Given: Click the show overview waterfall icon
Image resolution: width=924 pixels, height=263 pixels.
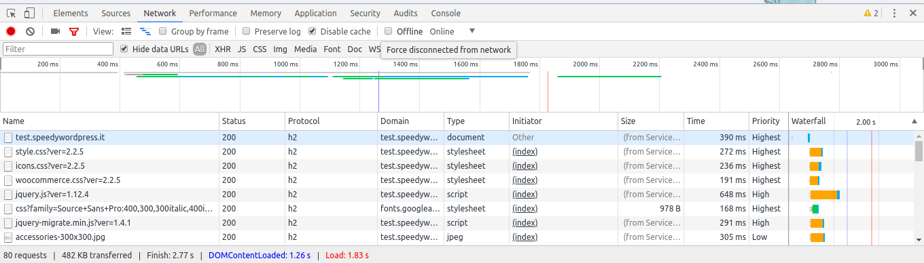Looking at the screenshot, I should pos(145,31).
